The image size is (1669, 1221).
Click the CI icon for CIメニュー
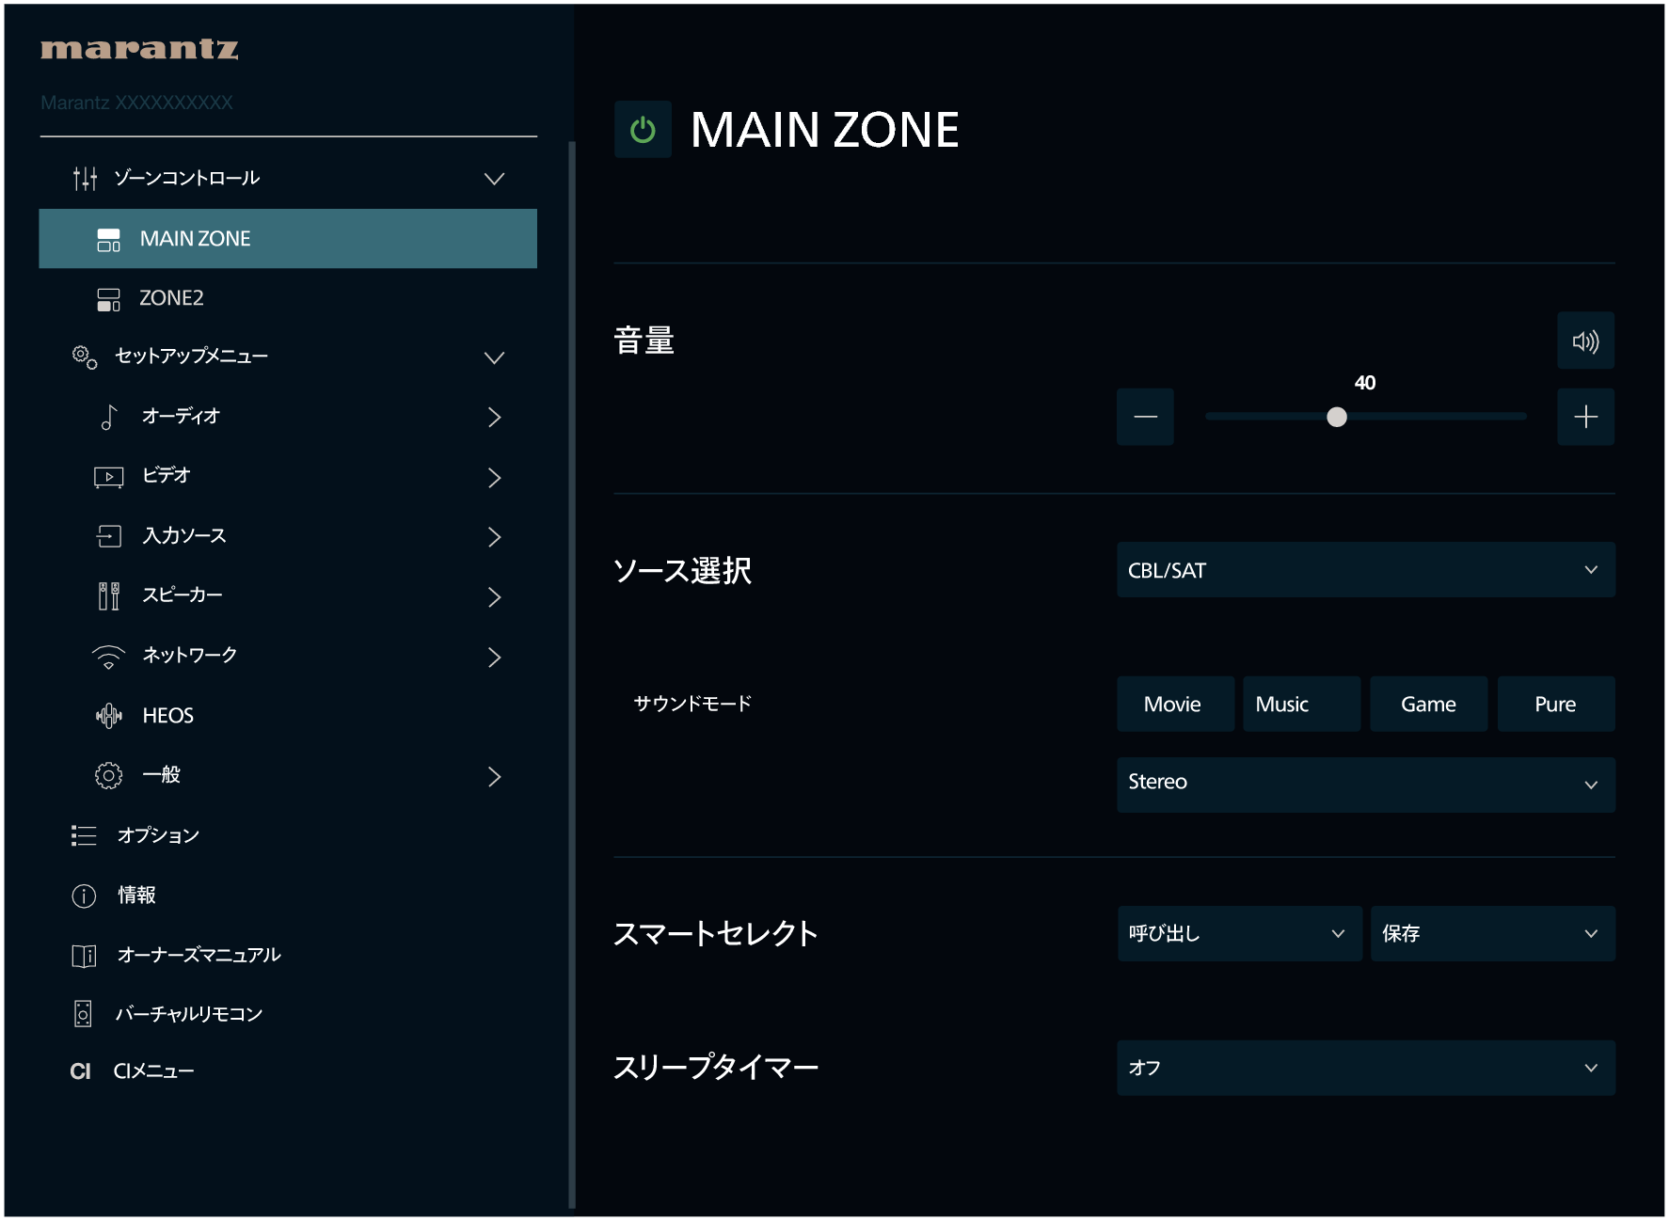pos(81,1071)
